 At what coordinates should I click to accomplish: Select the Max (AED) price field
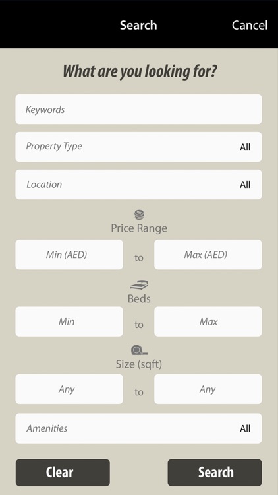208,255
